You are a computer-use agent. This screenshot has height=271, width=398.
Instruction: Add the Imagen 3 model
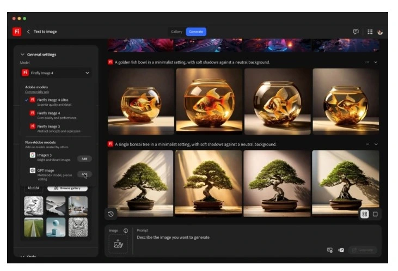pos(84,159)
